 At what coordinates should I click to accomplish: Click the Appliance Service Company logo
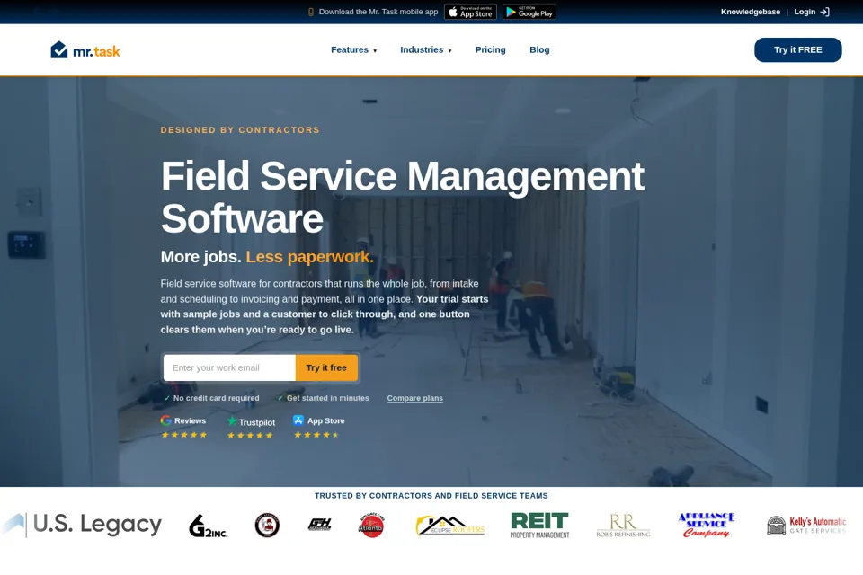(707, 525)
